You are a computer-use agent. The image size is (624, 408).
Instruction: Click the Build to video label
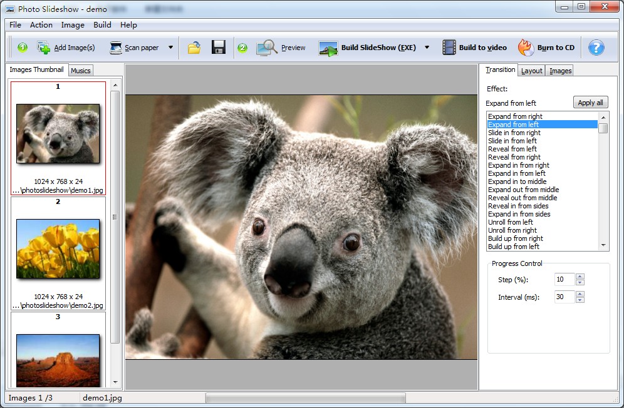(483, 48)
